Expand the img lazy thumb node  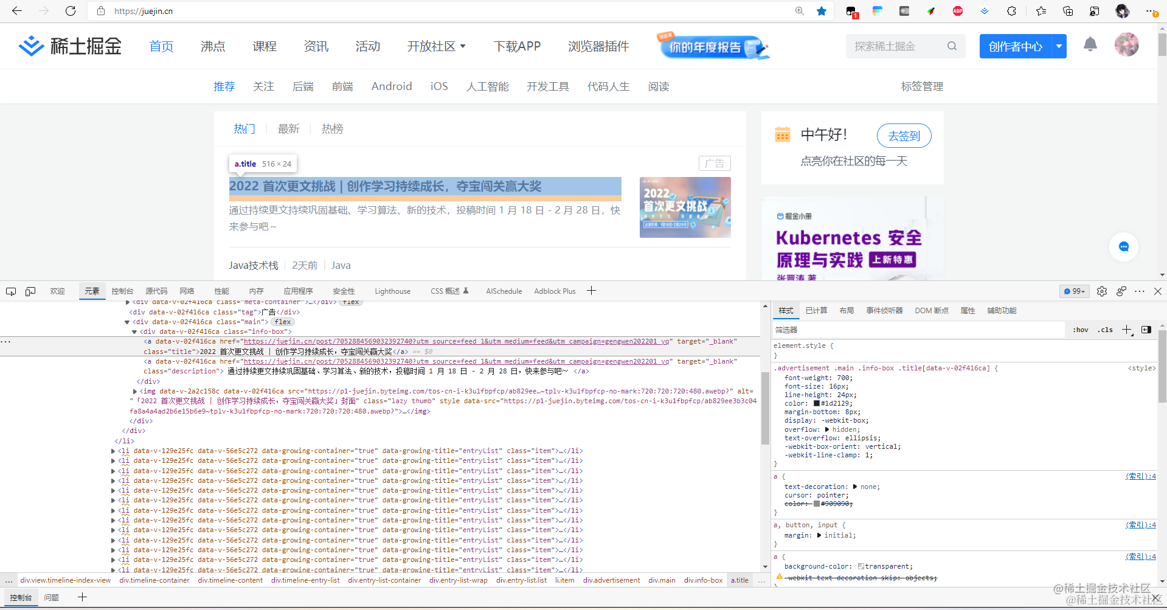point(135,391)
